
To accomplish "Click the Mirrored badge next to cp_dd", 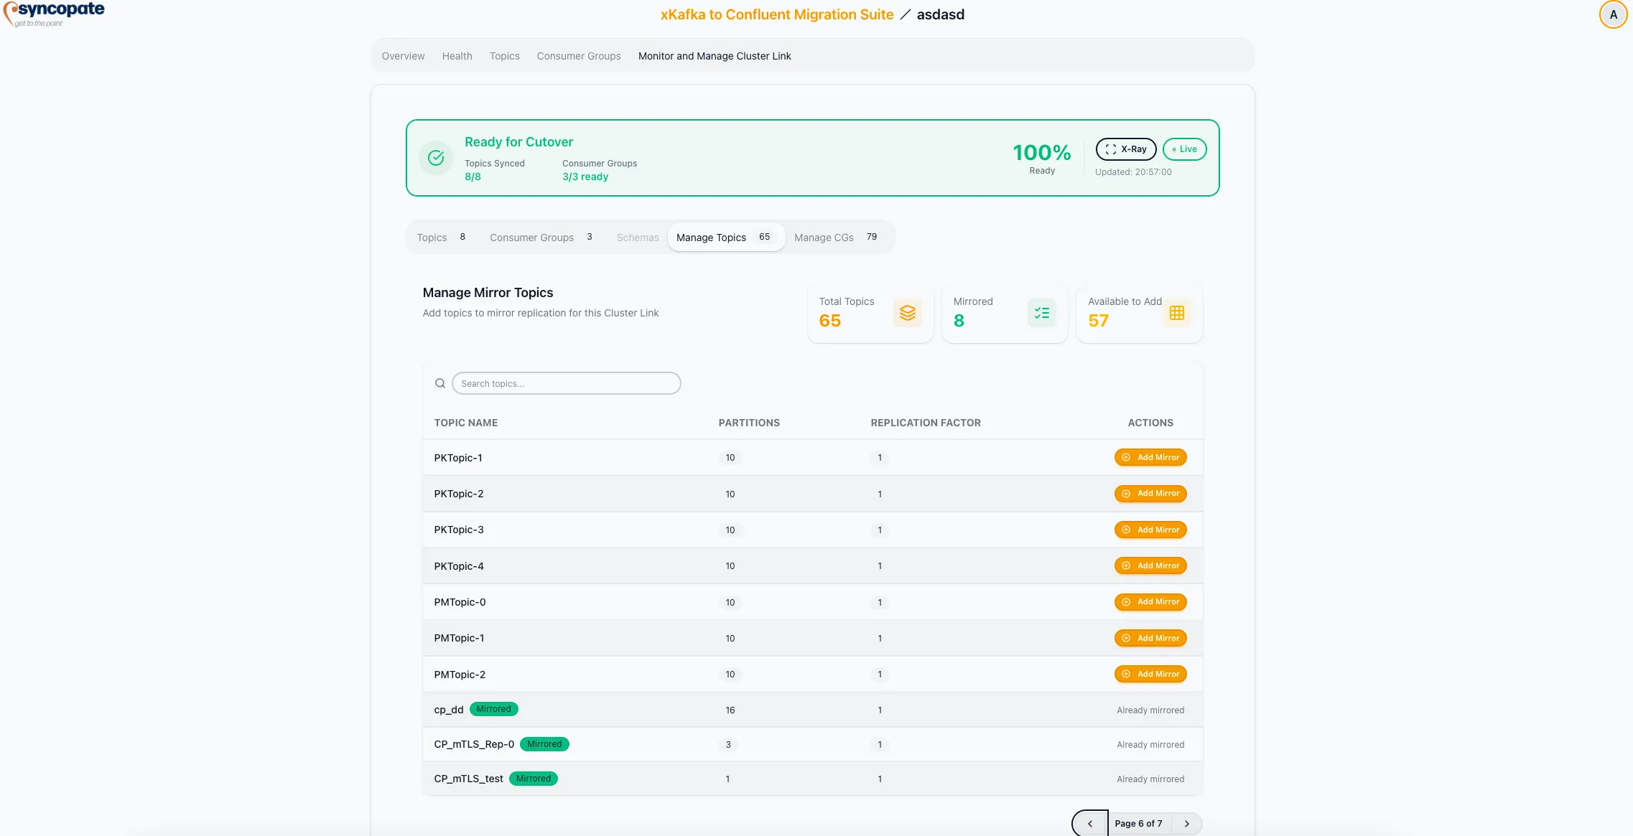I will click(493, 709).
